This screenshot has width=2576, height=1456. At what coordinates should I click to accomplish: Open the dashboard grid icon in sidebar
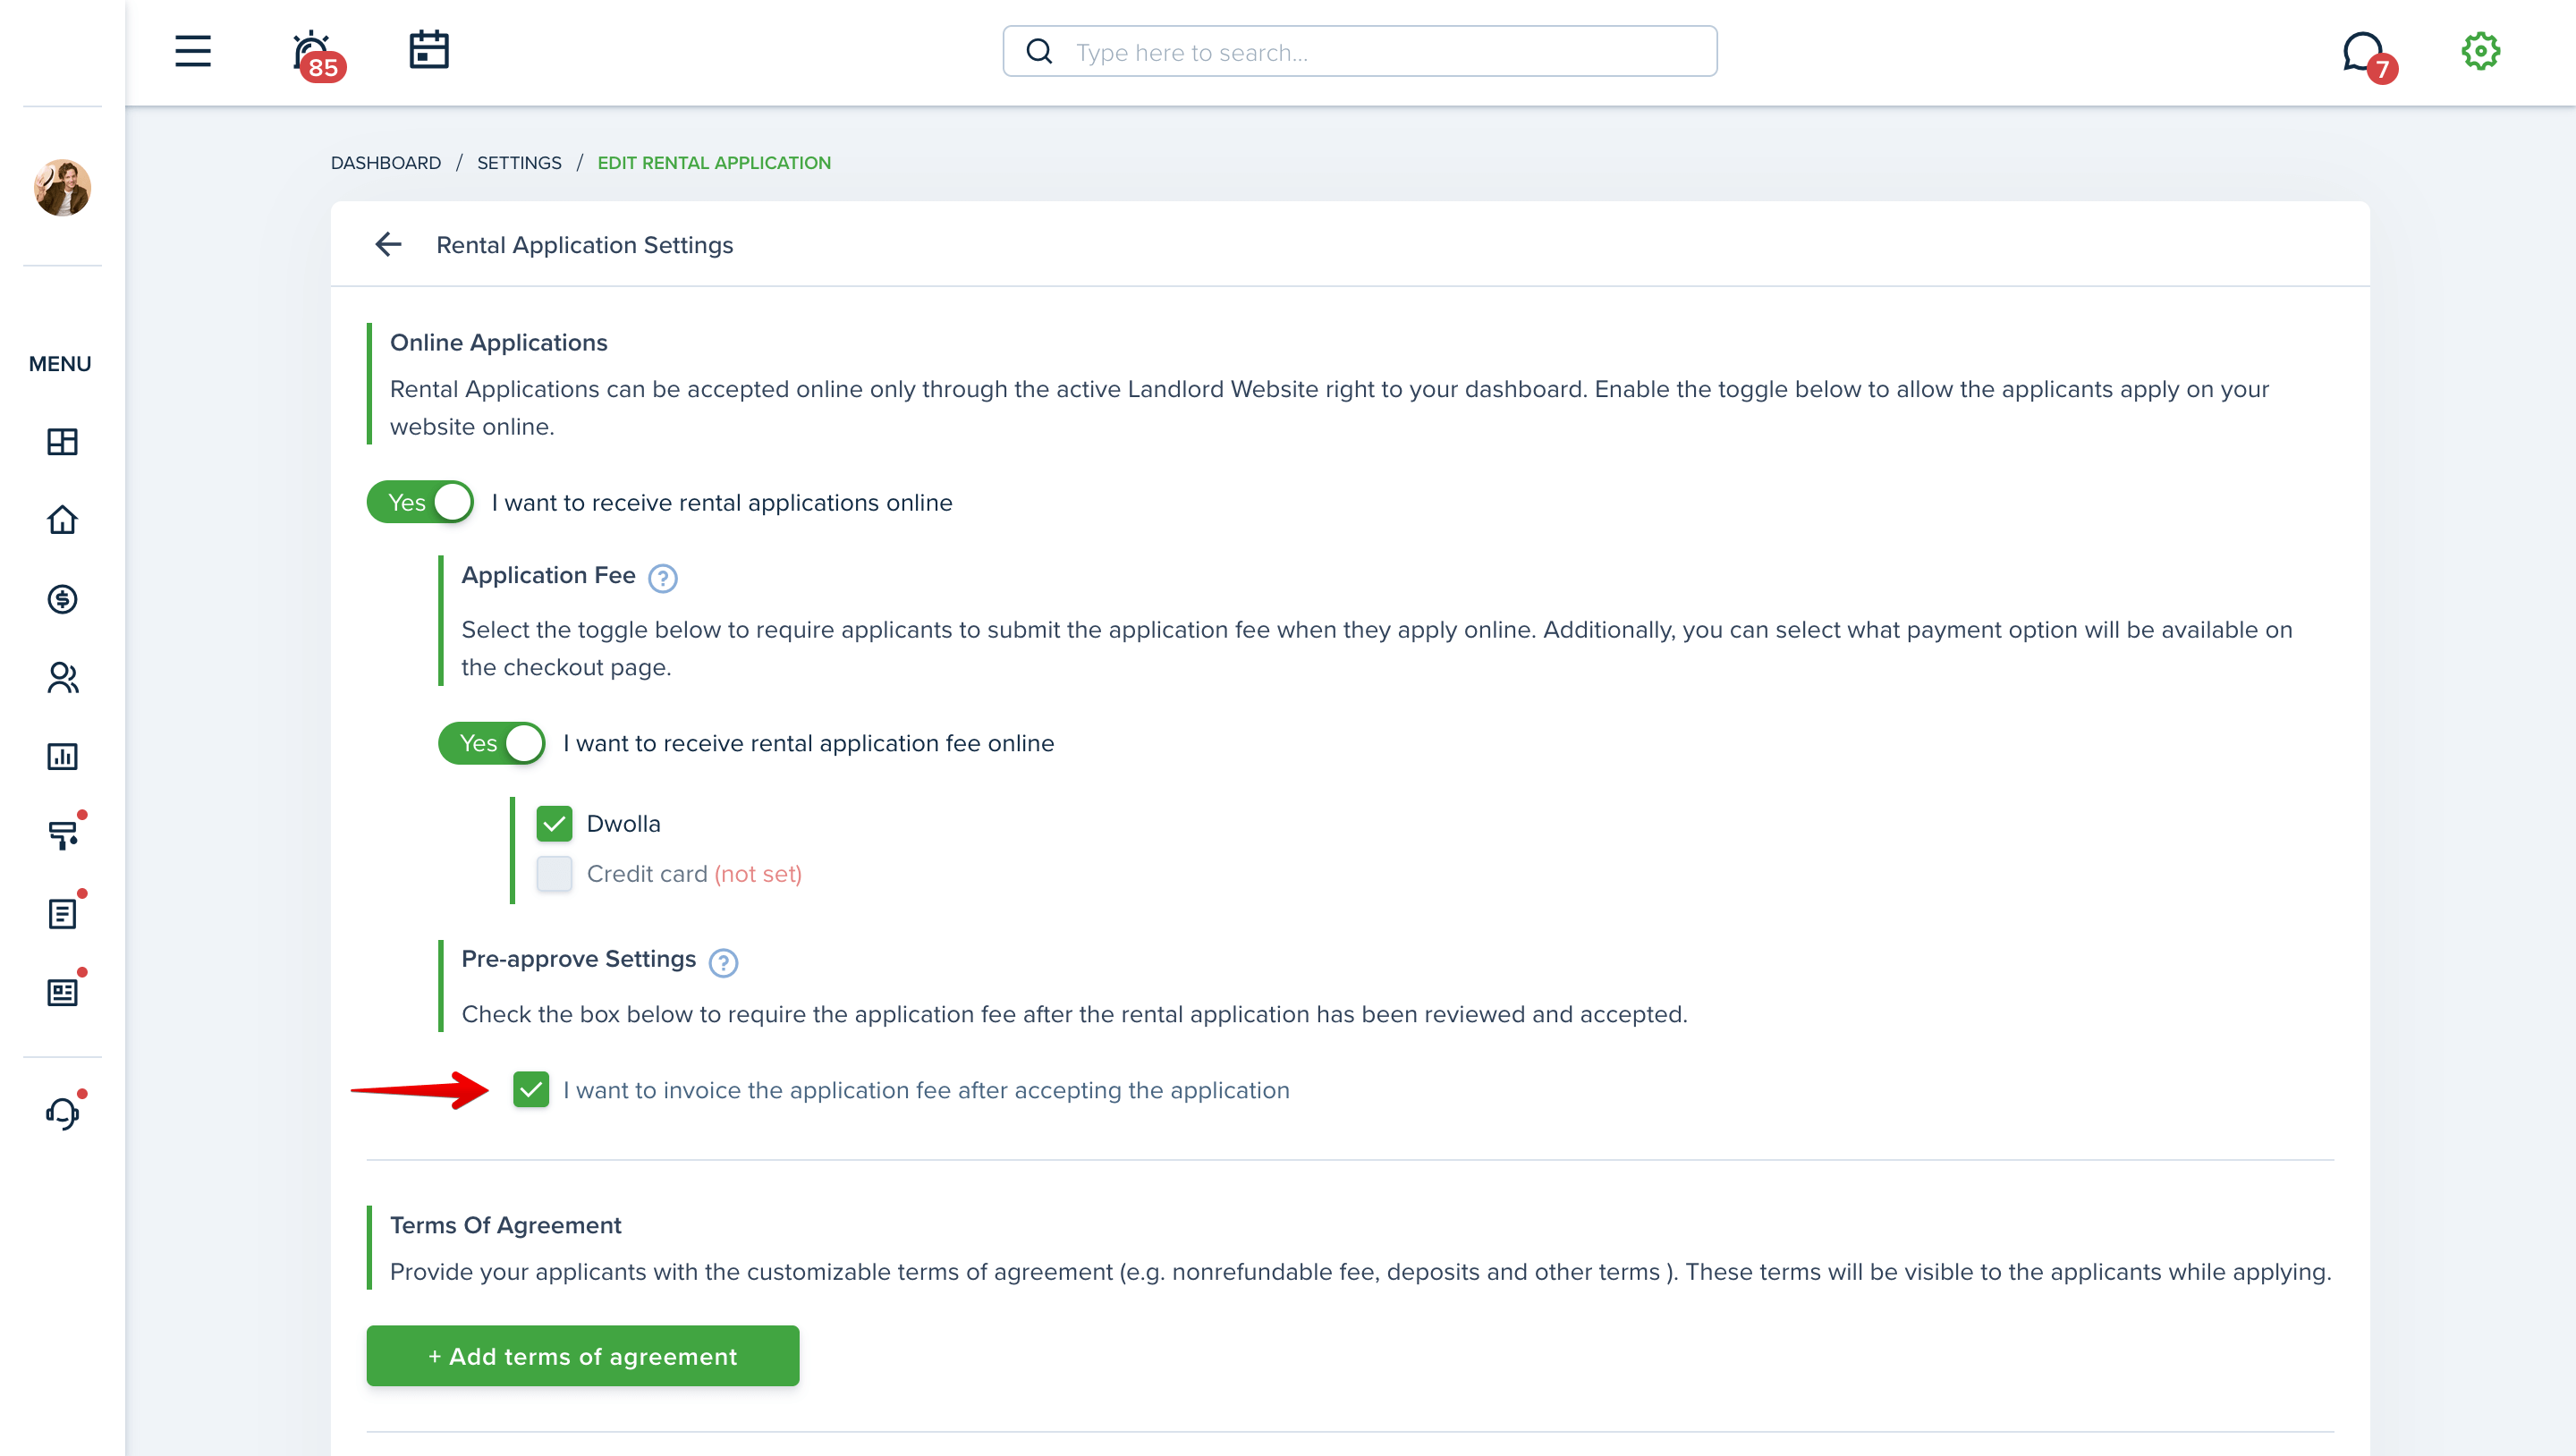pos(62,442)
